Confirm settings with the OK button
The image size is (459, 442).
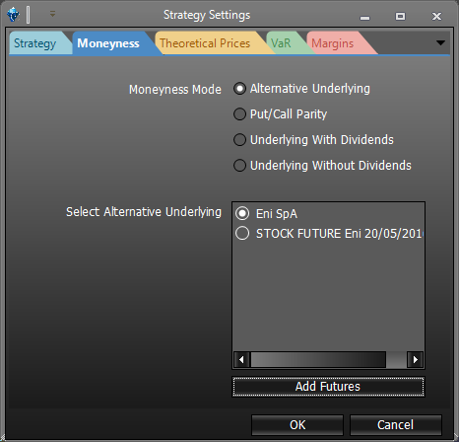coord(297,425)
